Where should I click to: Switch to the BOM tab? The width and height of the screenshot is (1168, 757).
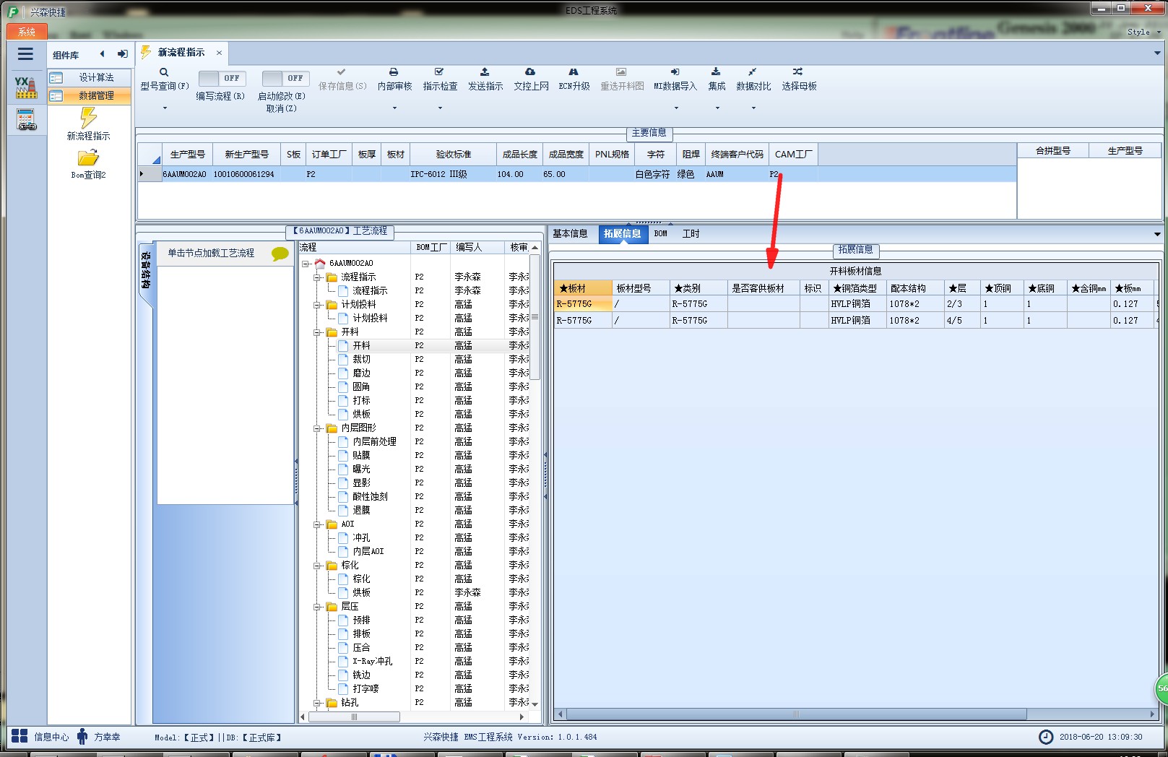[x=661, y=234]
